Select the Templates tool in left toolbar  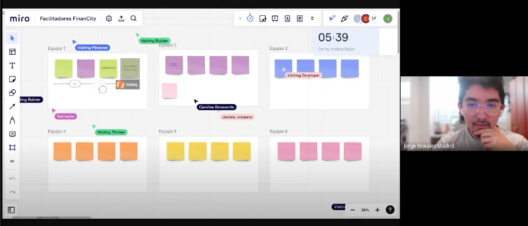click(12, 52)
